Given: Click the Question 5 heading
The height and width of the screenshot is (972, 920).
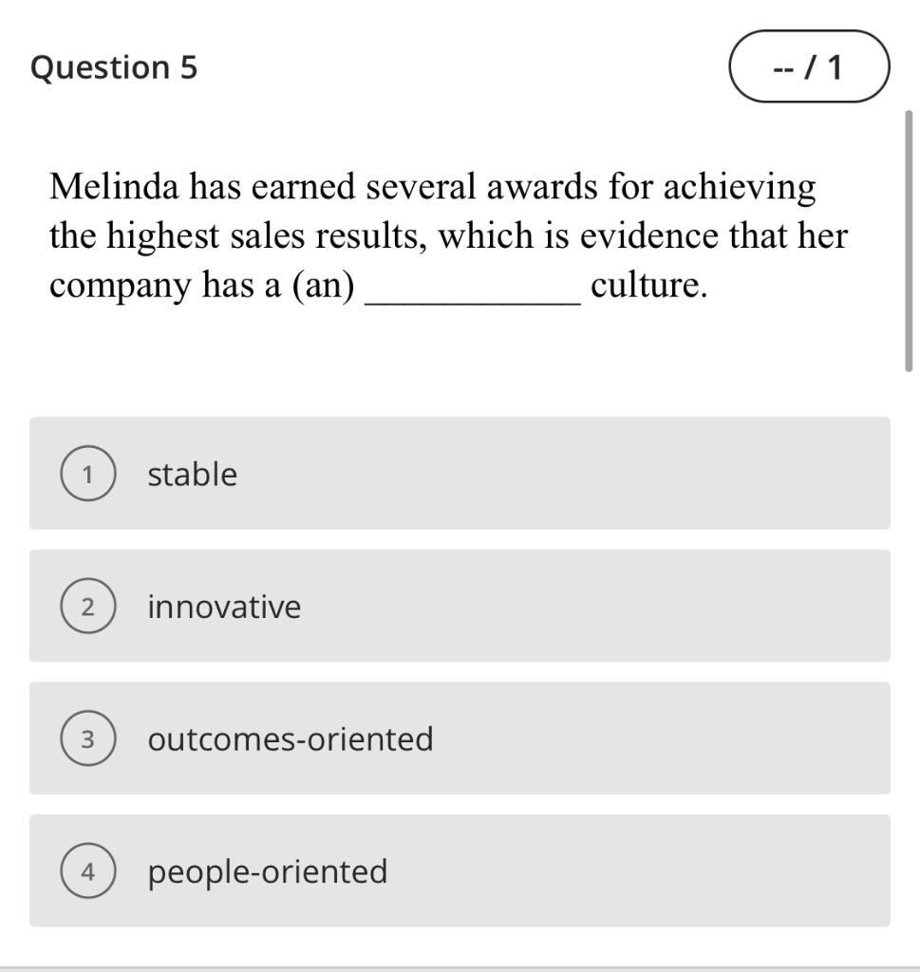Looking at the screenshot, I should tap(113, 66).
